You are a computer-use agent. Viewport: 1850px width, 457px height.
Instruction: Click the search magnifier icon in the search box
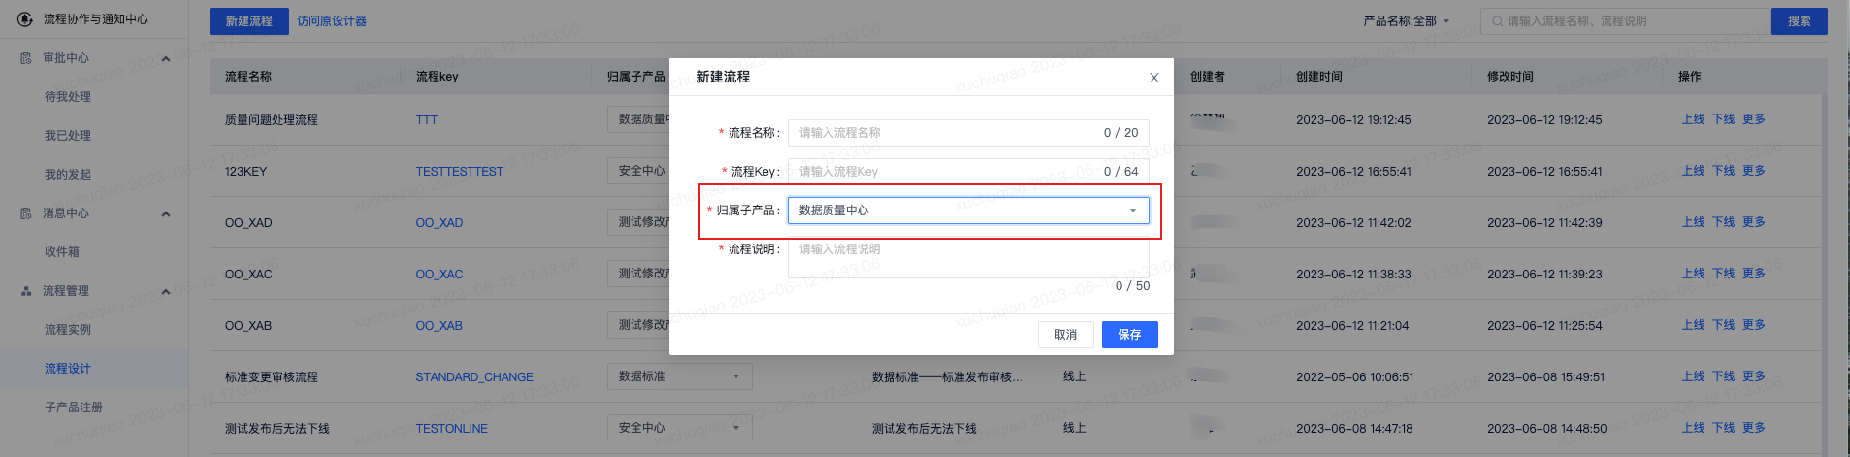(1497, 21)
